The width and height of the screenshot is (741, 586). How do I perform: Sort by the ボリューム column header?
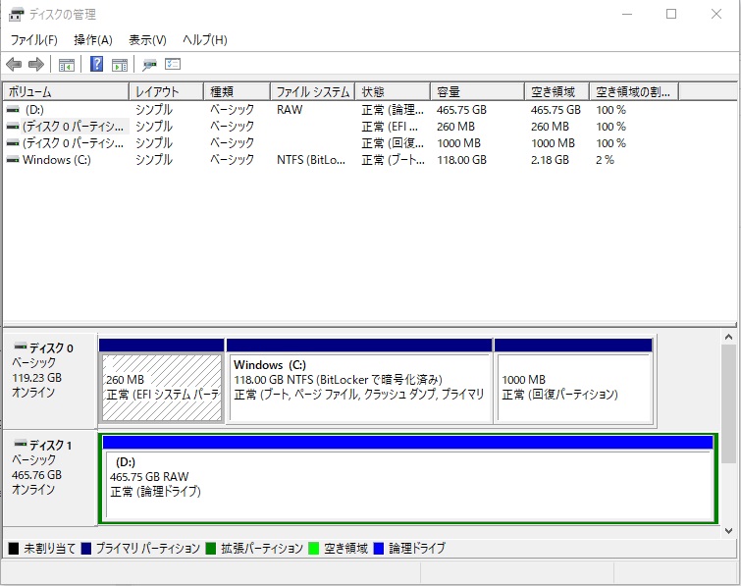point(65,91)
